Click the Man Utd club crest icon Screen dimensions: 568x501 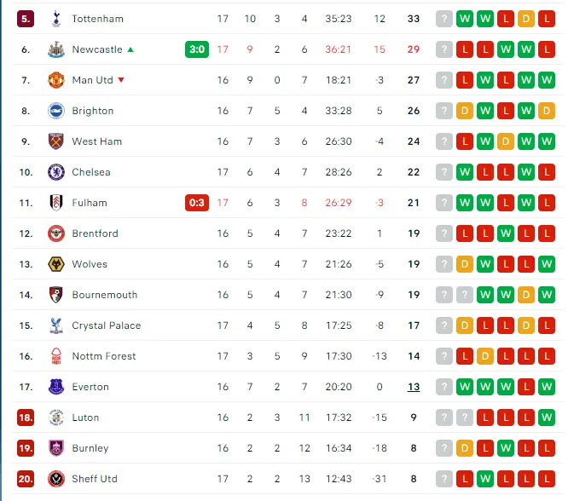pos(56,80)
